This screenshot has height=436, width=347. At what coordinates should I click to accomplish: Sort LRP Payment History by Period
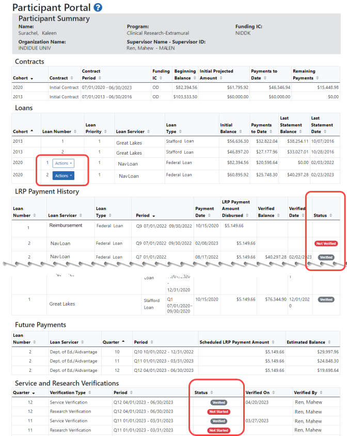tap(146, 216)
